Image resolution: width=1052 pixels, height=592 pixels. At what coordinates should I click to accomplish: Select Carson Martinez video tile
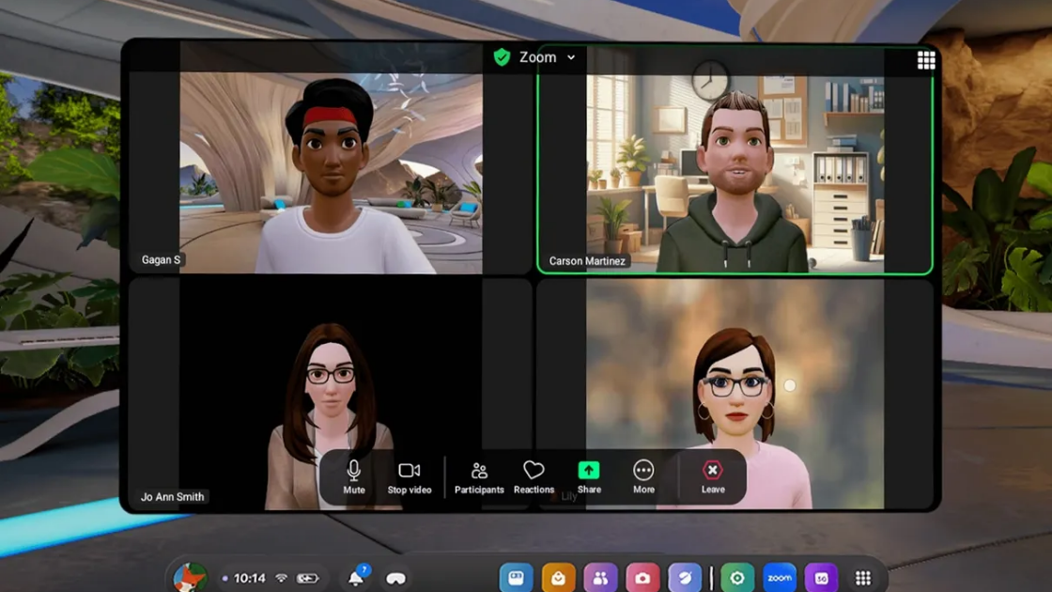[x=735, y=160]
